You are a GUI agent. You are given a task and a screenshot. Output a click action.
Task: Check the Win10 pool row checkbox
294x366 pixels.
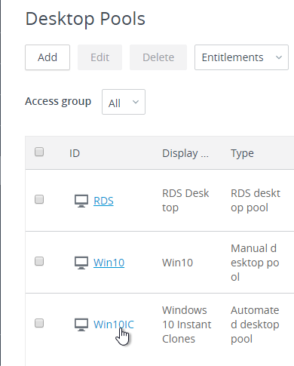coord(39,261)
